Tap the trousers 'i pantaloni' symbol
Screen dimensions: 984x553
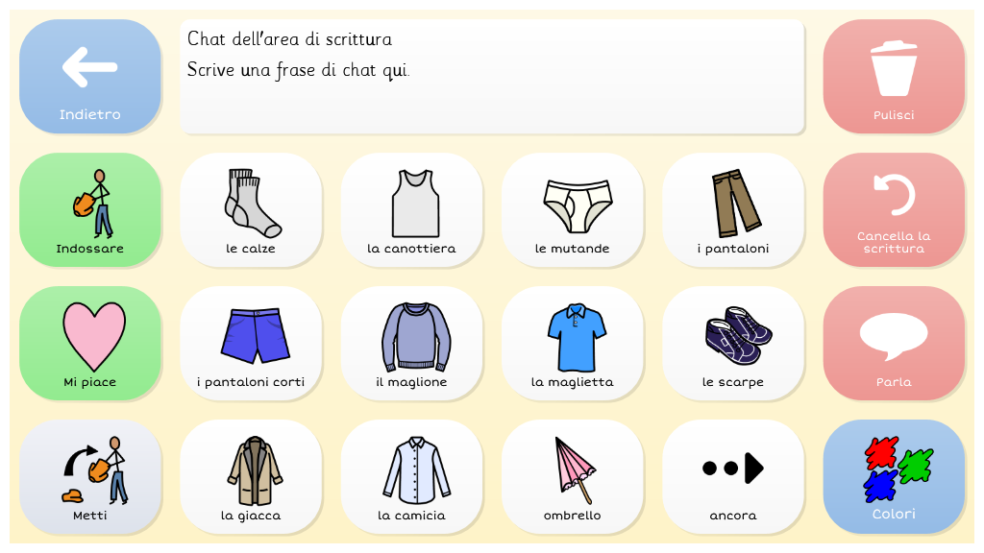click(x=733, y=210)
